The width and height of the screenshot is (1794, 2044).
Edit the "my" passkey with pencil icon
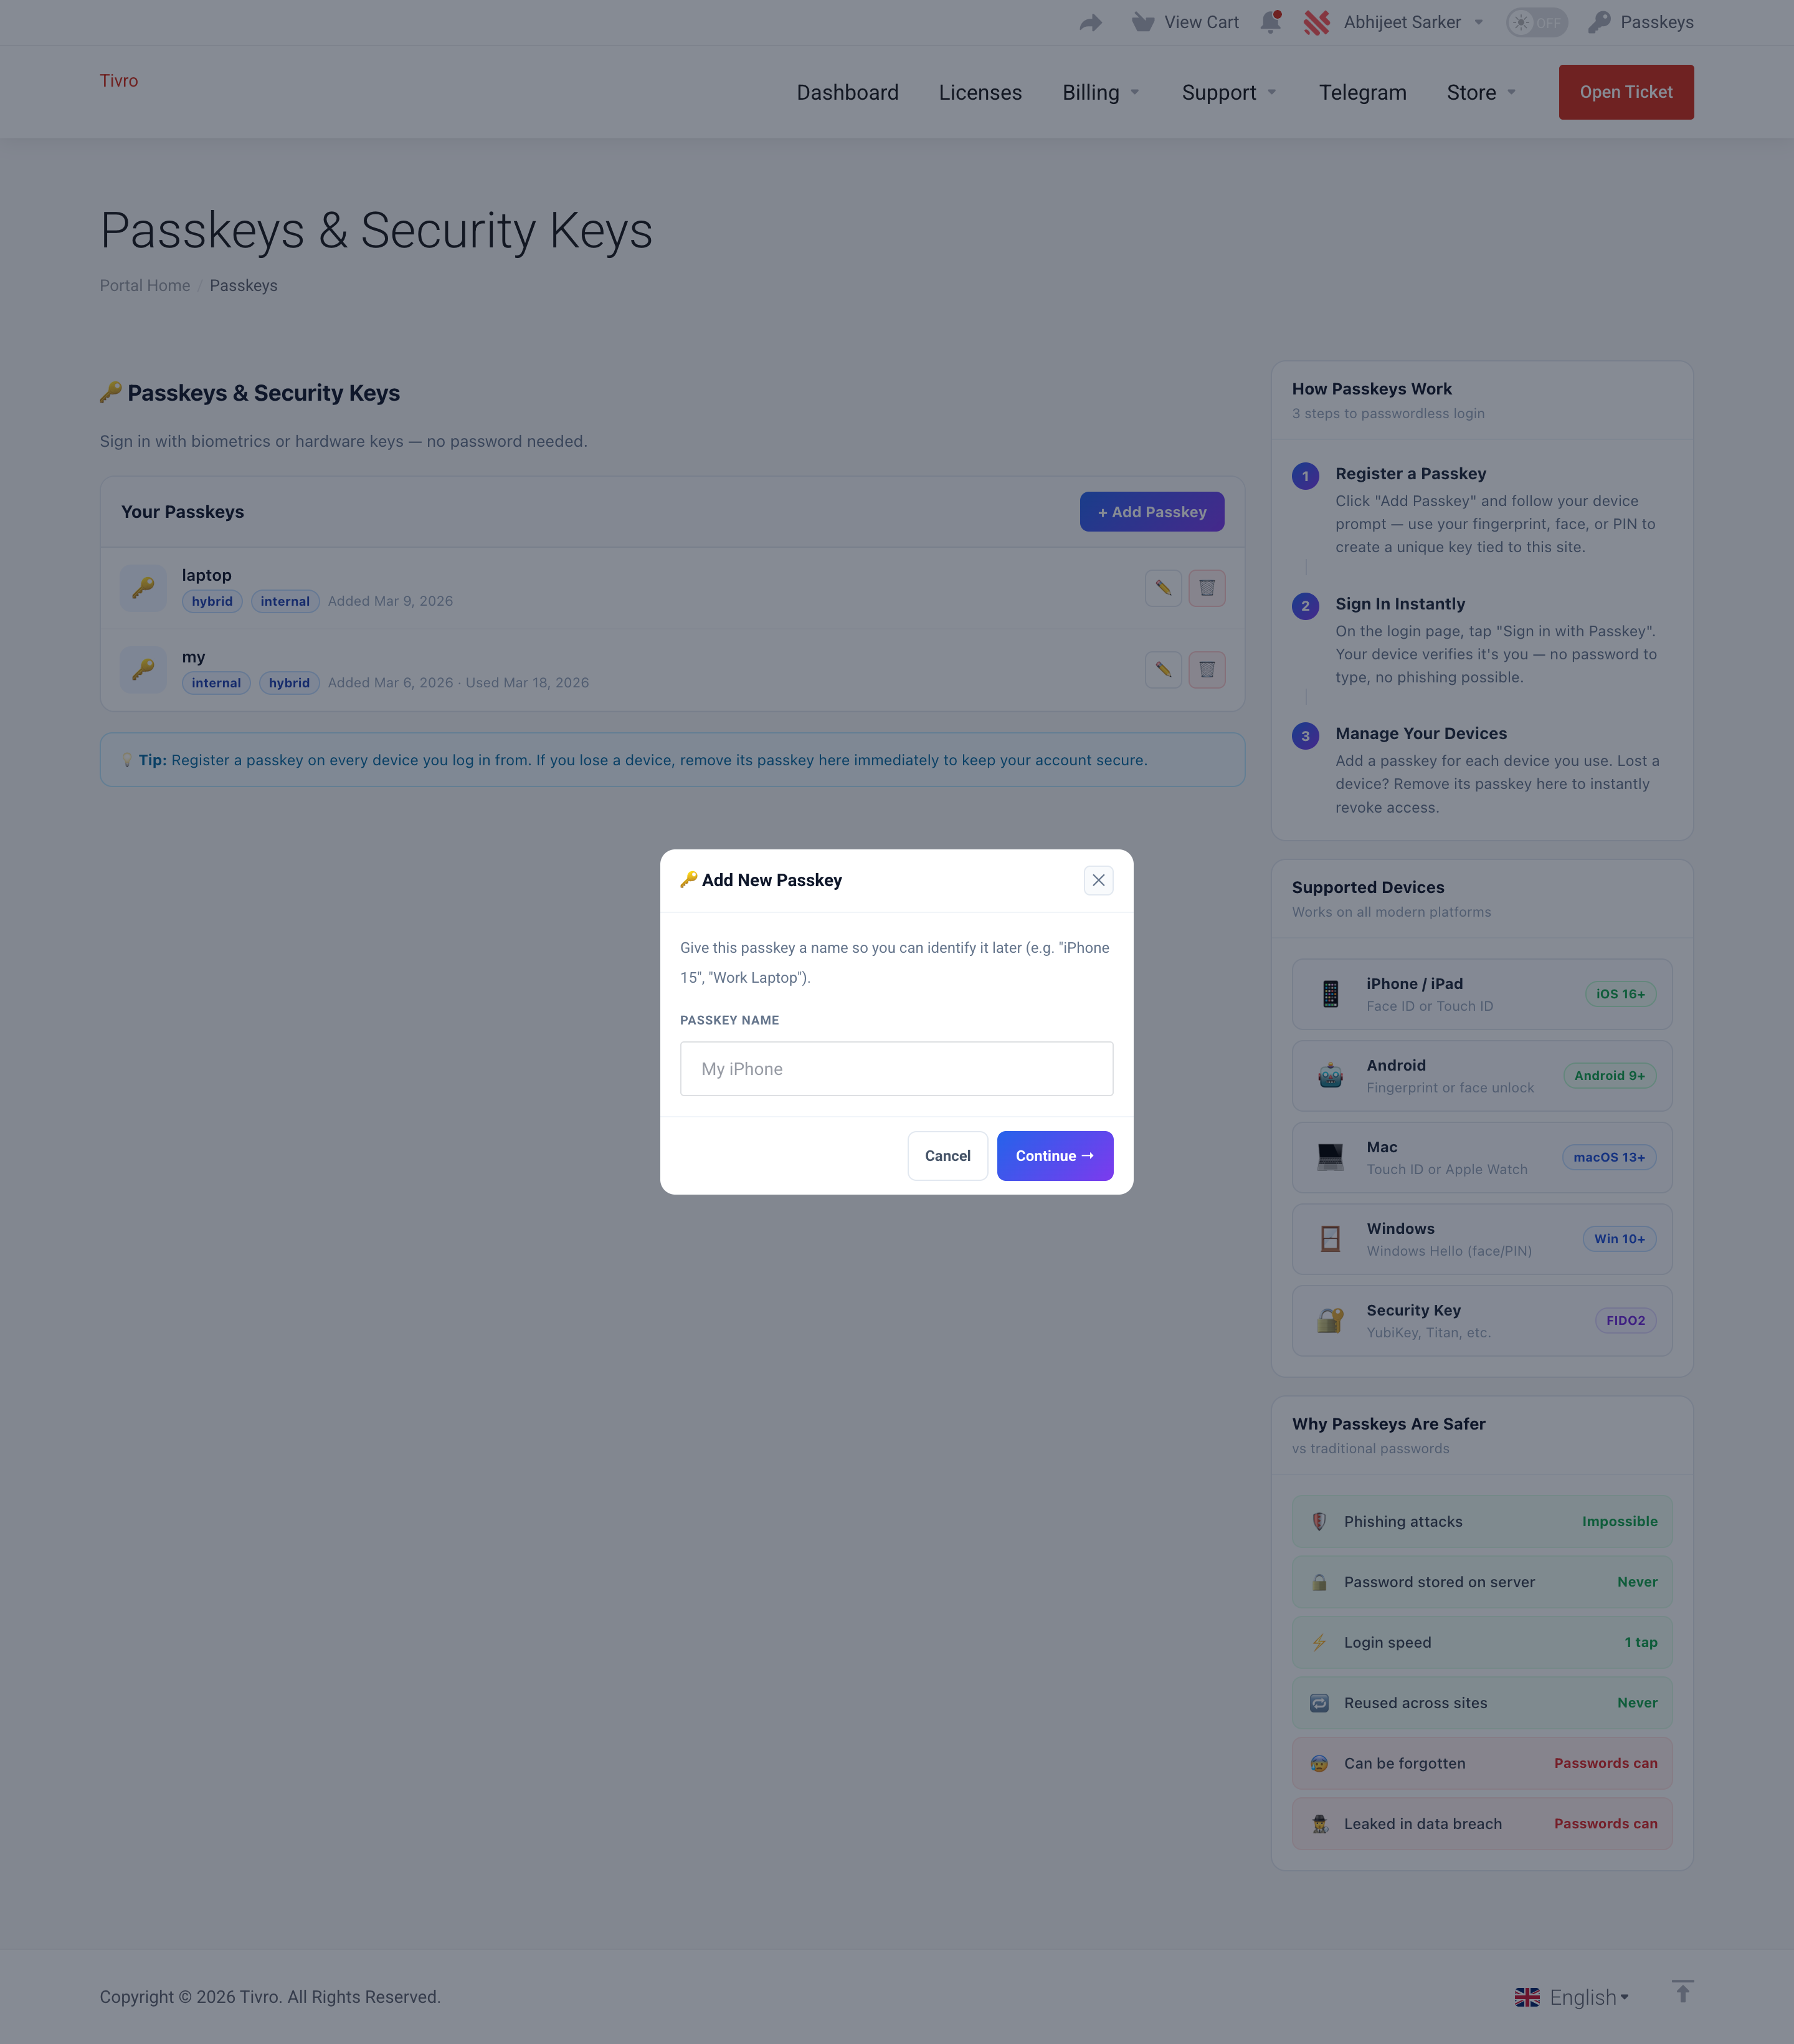(1164, 669)
